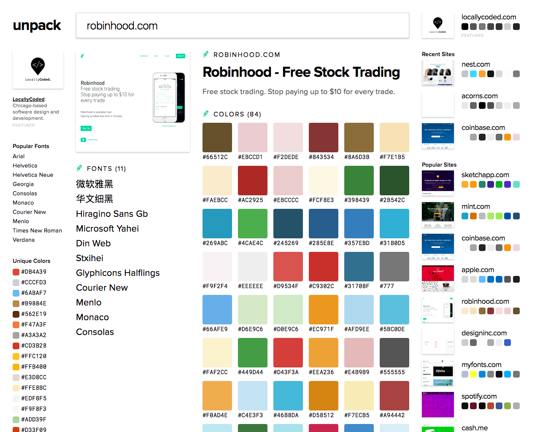Select the #555555 color swatch
Screen dimensions: 540x432
pyautogui.click(x=394, y=353)
